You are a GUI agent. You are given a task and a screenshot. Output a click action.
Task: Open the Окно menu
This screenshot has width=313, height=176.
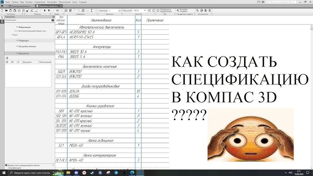pyautogui.click(x=75, y=2)
